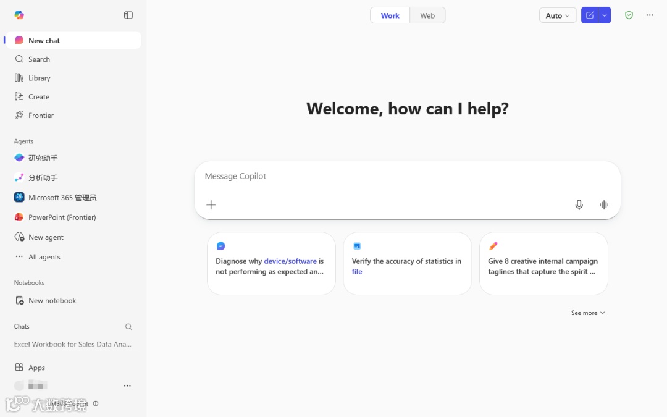Open the PowerPoint (Frontier) agent
667x417 pixels.
[73, 217]
